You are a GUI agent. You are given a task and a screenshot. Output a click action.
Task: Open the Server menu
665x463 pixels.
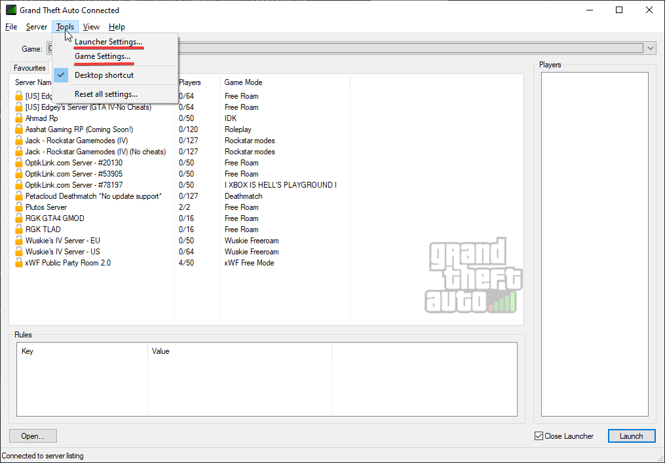coord(37,27)
